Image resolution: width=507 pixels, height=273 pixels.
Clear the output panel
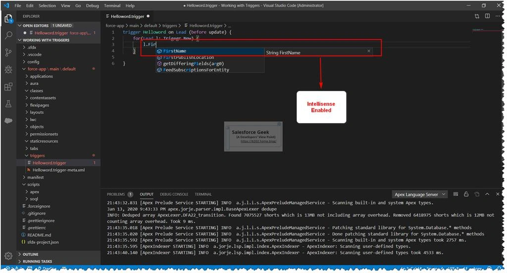click(x=456, y=194)
